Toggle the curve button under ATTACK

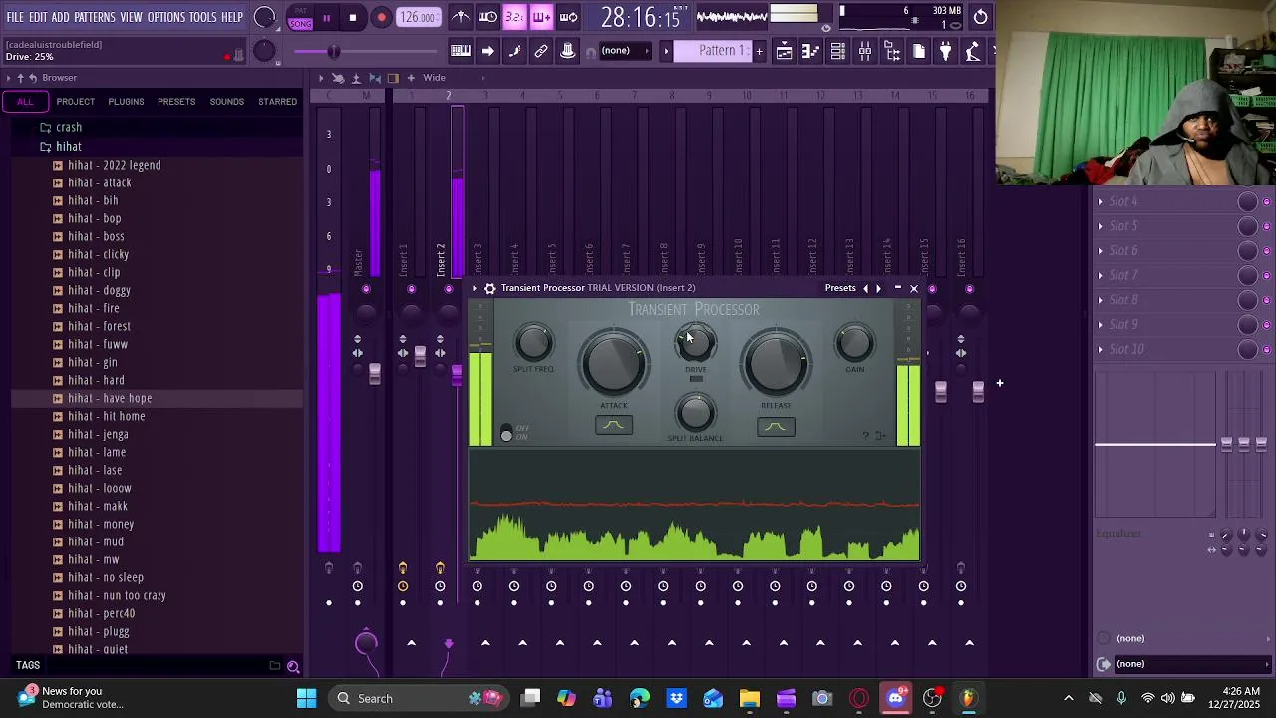614,426
